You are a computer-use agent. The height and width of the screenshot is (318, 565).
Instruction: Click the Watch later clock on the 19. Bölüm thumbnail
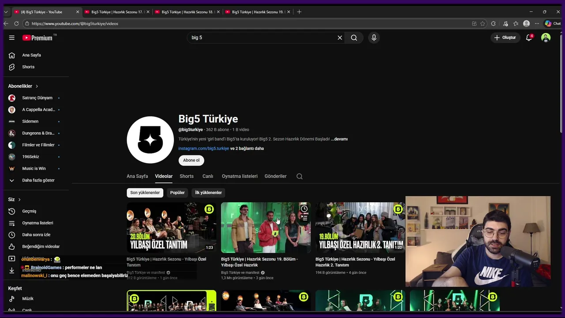304,209
